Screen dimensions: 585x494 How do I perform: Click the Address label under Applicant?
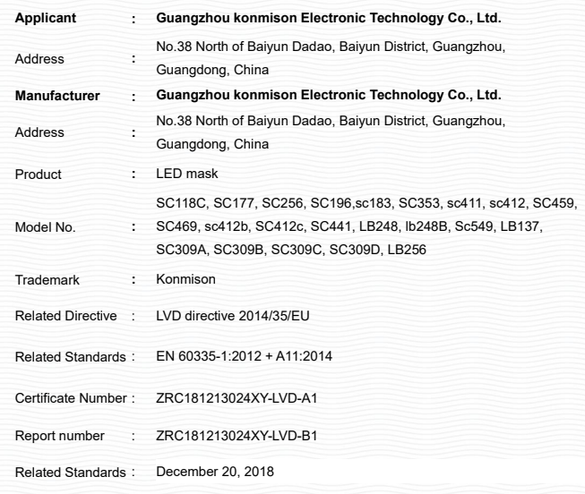coord(39,59)
